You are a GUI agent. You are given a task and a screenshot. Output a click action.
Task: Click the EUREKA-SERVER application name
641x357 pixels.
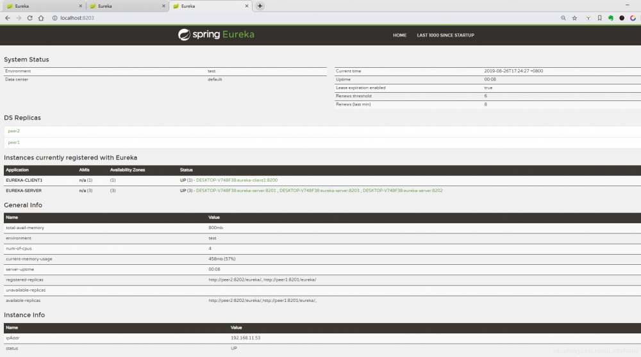(24, 191)
